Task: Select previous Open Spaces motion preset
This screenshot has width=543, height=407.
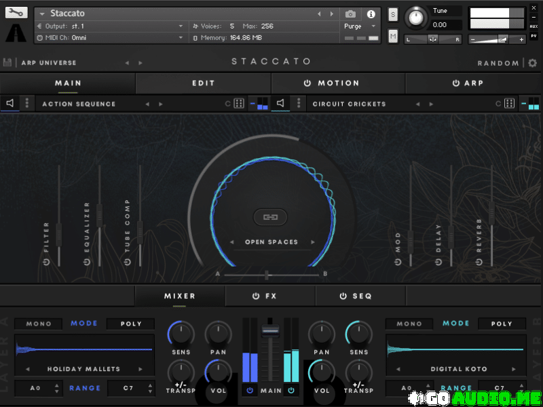Action: [x=231, y=242]
